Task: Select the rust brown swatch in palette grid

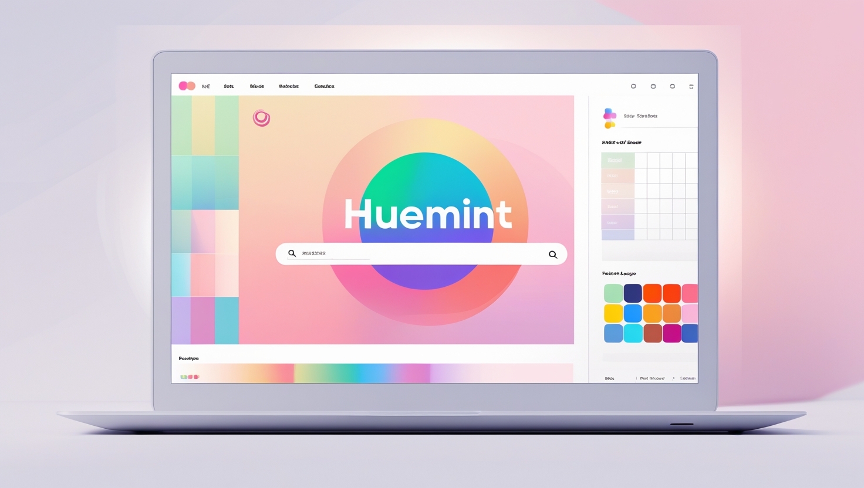Action: click(x=652, y=333)
